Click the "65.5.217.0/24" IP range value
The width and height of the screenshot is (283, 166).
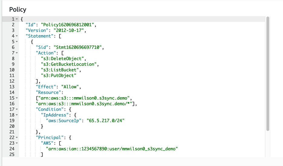click(x=106, y=121)
